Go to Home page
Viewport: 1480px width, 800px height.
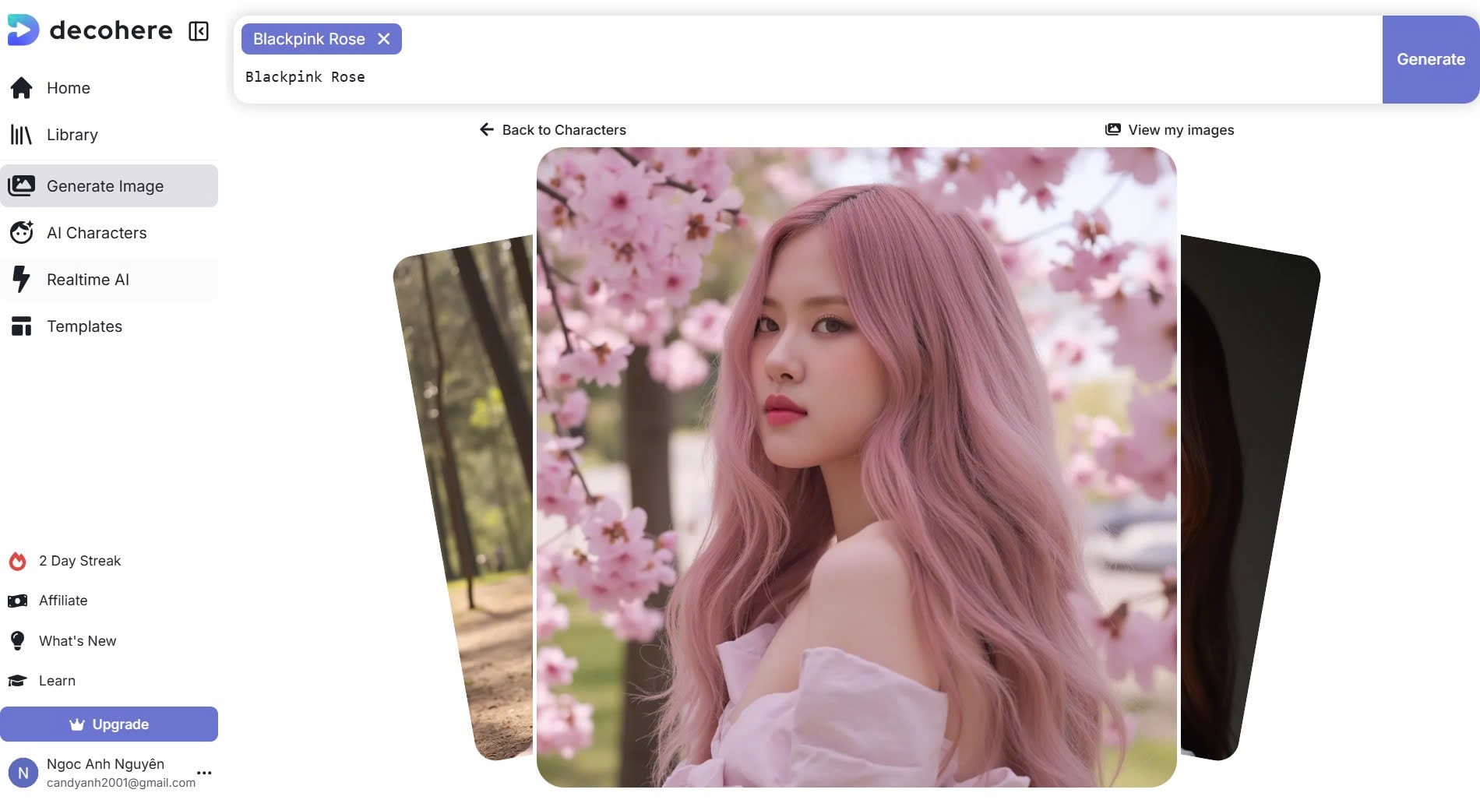(109, 88)
